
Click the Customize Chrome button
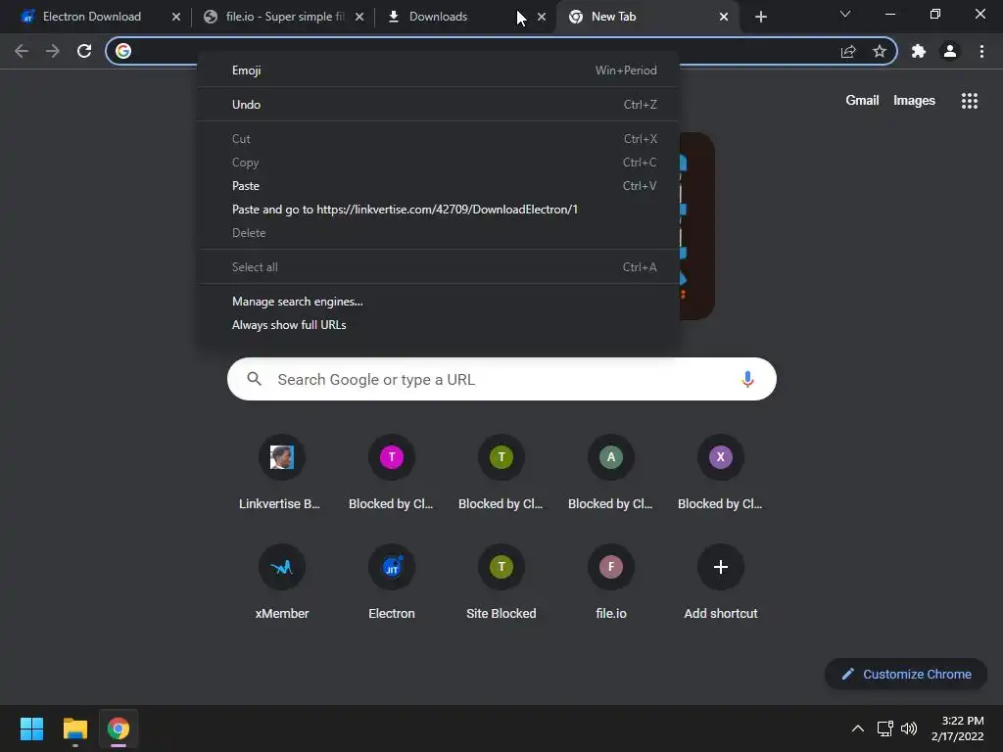pyautogui.click(x=906, y=674)
